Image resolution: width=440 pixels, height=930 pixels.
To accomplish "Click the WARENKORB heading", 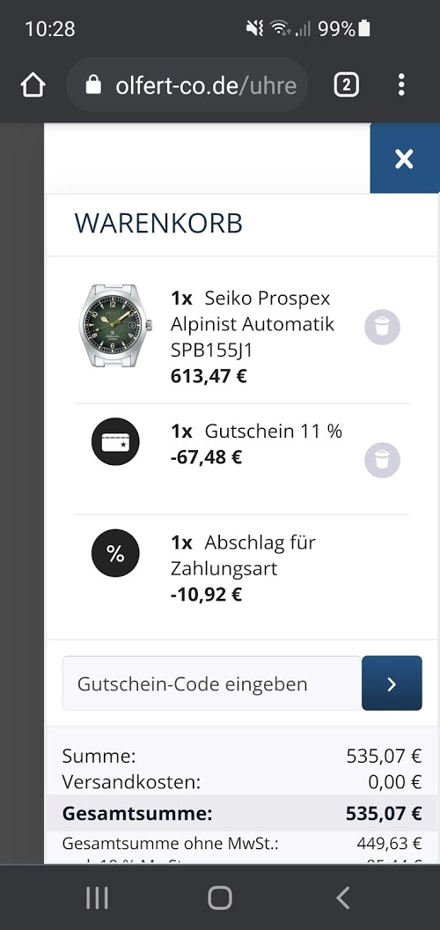I will click(x=158, y=224).
